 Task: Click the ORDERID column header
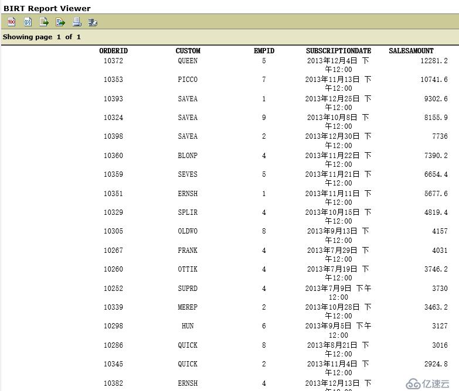click(113, 51)
